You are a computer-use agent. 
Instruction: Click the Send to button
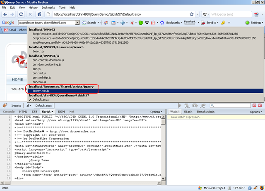coord(210,23)
